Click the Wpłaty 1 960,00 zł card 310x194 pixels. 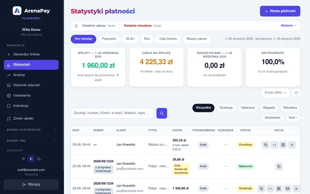coord(98,67)
